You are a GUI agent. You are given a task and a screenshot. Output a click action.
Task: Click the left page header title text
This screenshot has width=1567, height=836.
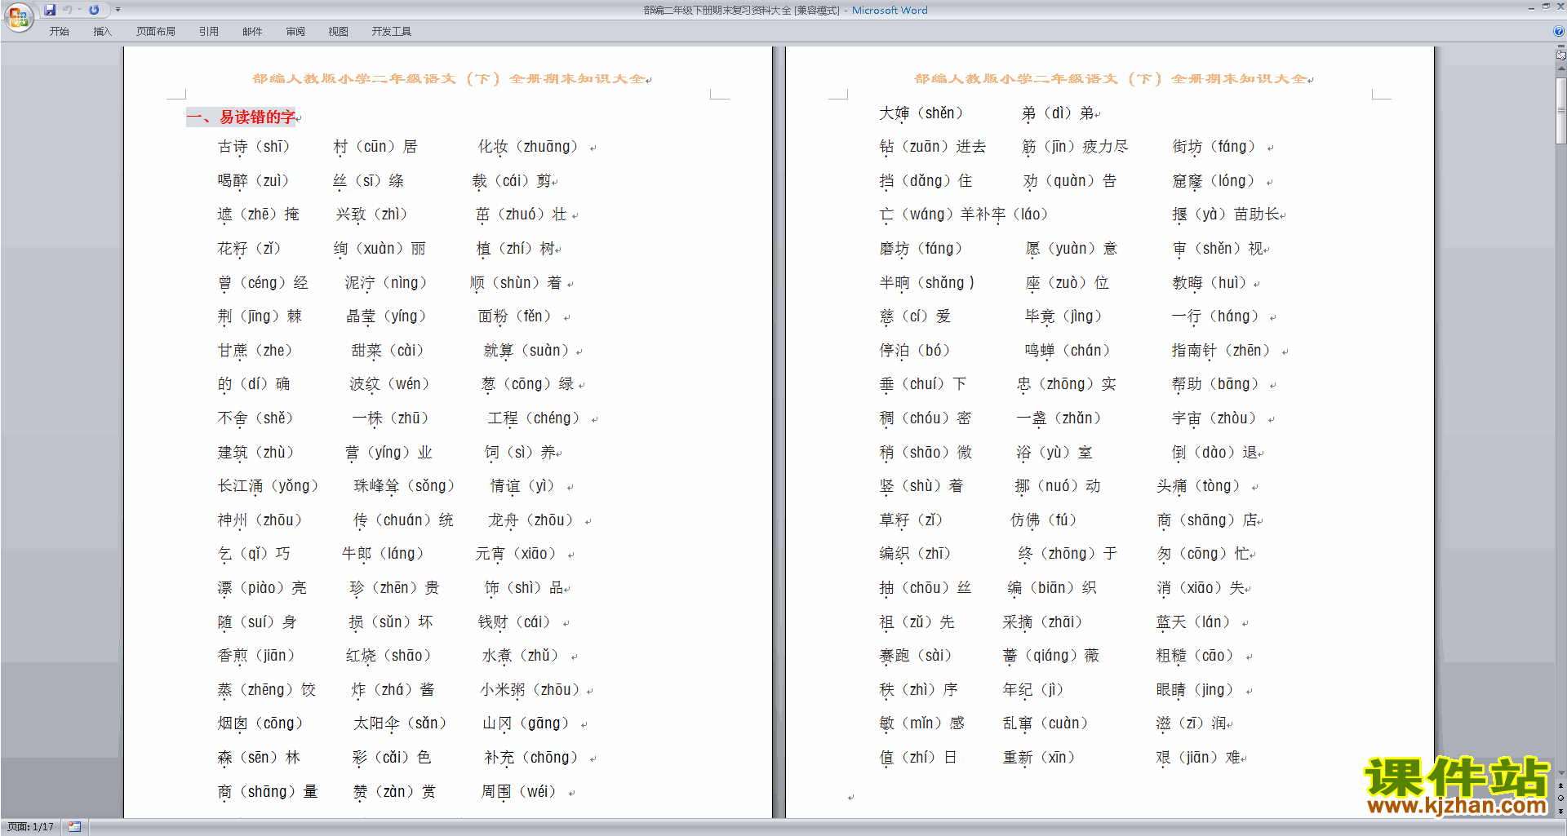450,78
